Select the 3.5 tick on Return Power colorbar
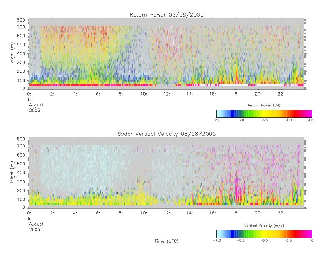Screen dimensions: 328x253 265,120
